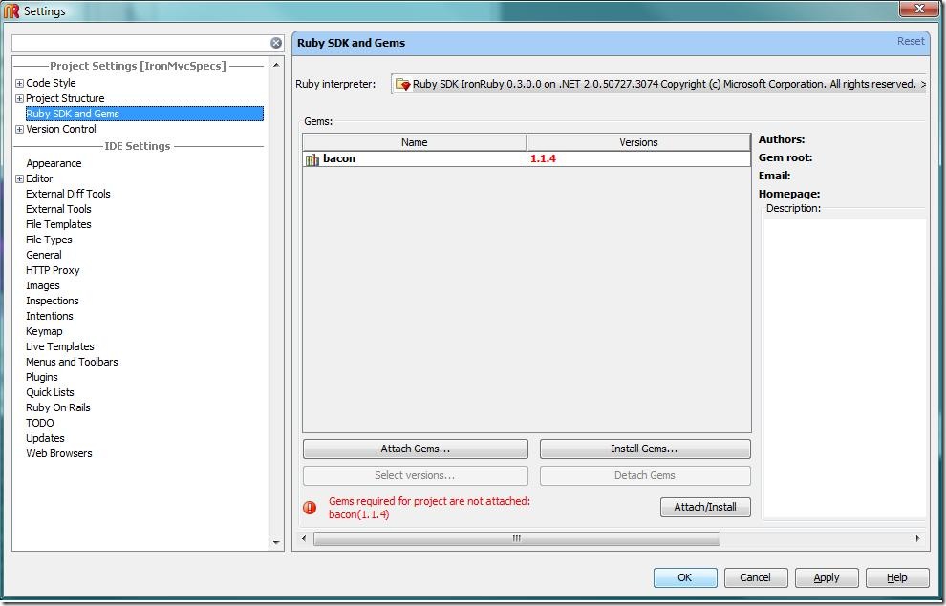Open Plugins settings
Image resolution: width=946 pixels, height=606 pixels.
point(42,377)
